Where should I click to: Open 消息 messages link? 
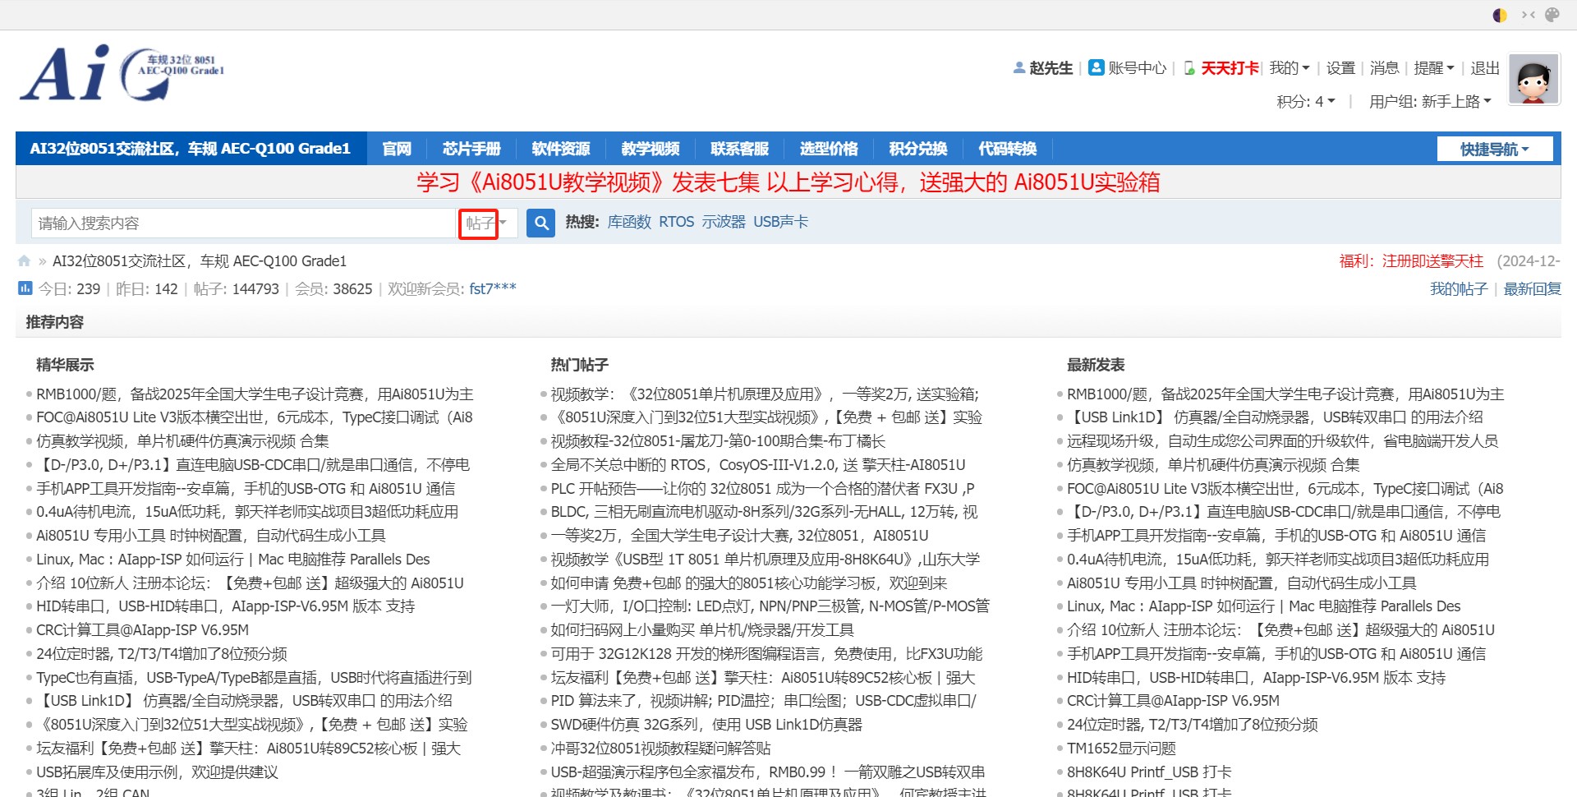tap(1384, 68)
